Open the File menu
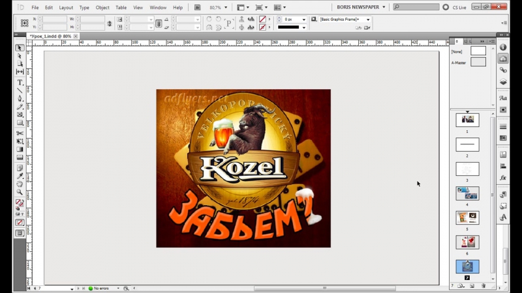This screenshot has width=522, height=293. (x=35, y=7)
